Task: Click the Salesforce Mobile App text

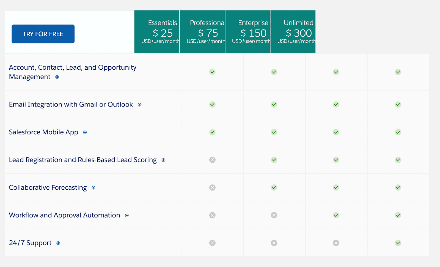Action: coord(43,132)
